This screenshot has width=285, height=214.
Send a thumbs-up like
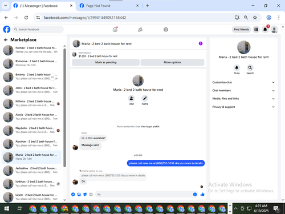tap(202, 194)
